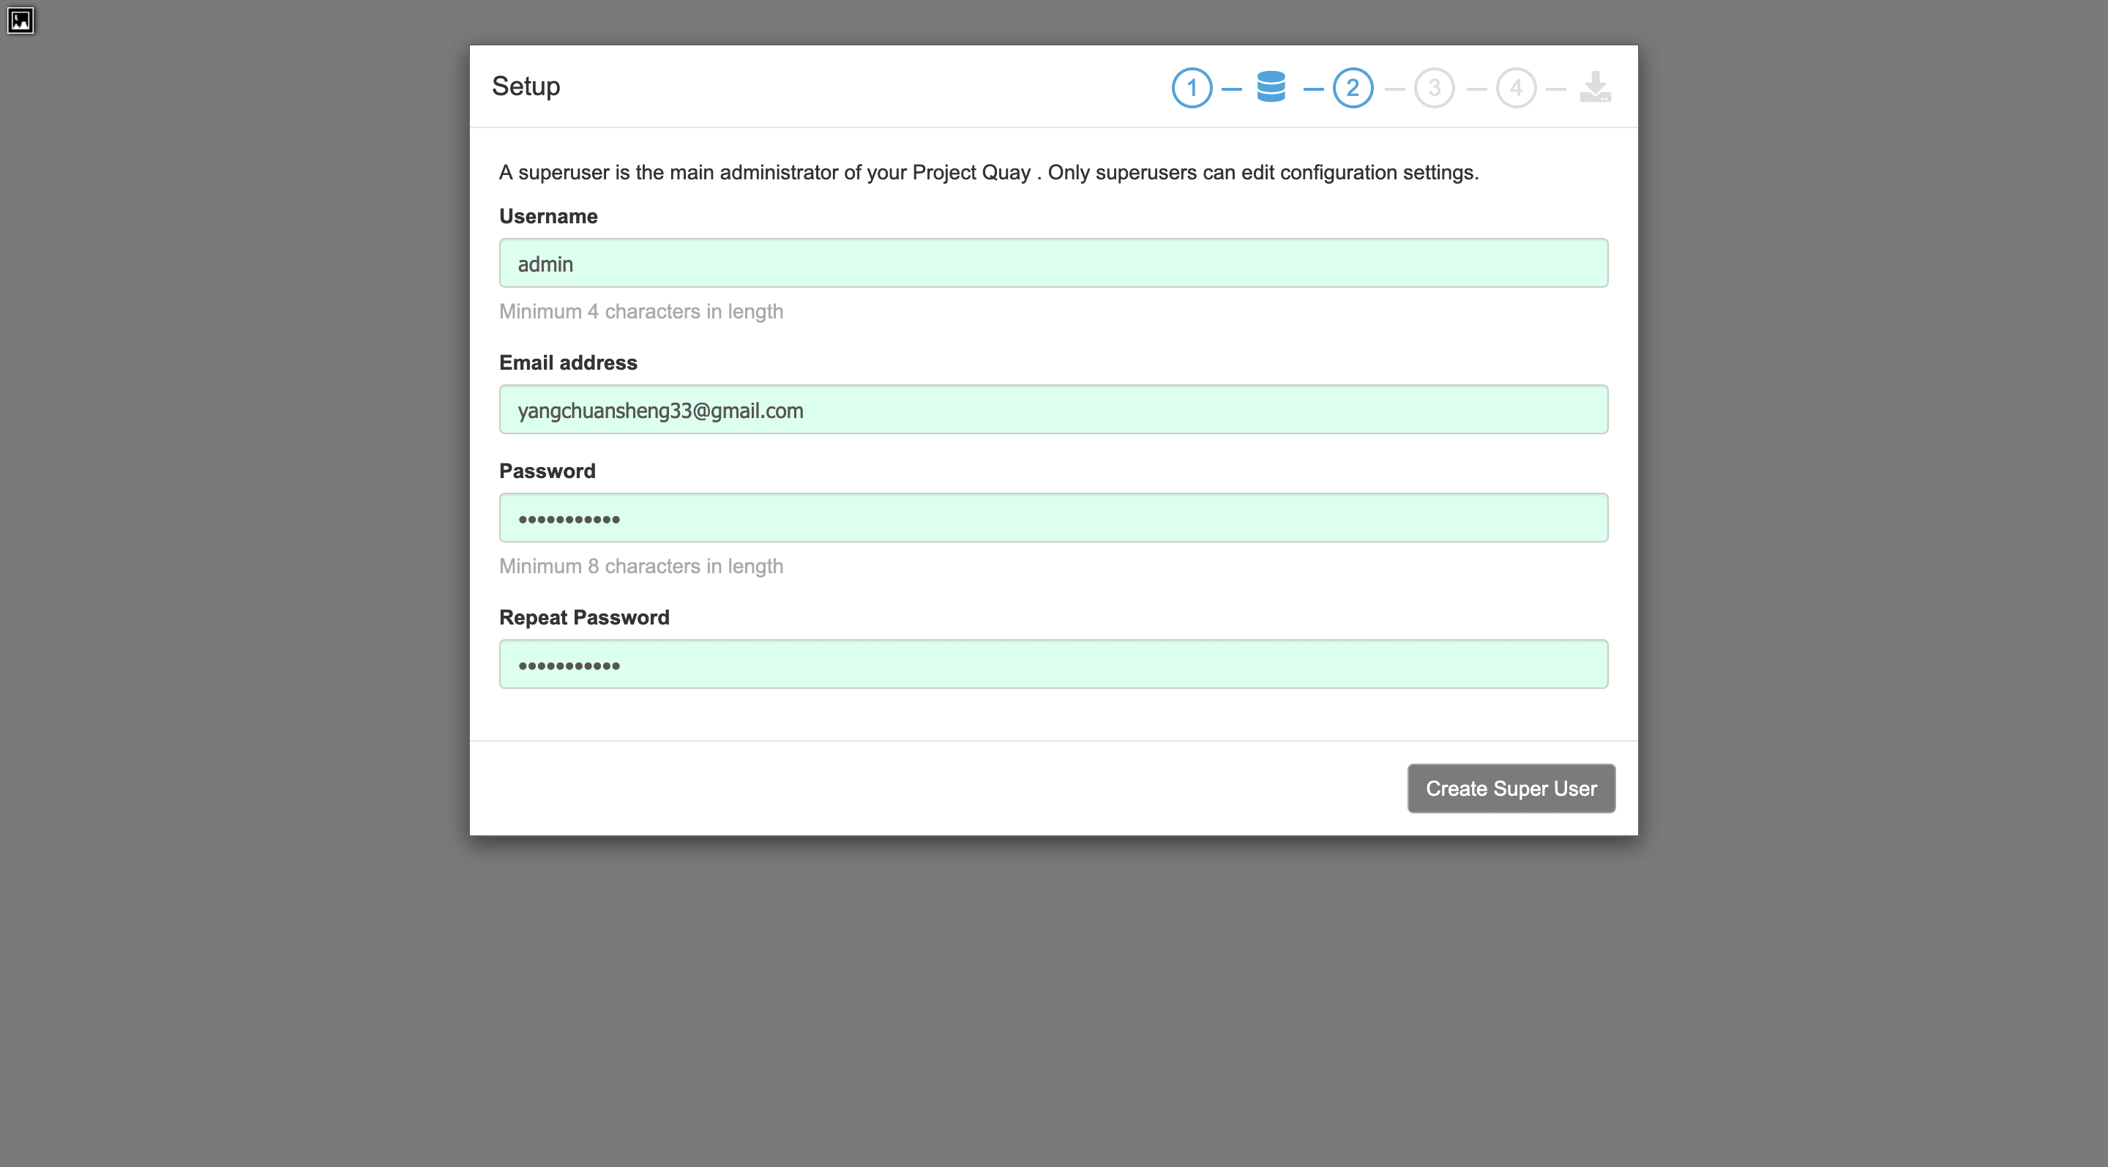This screenshot has width=2108, height=1167.
Task: Click the image icon in the top-left corner
Action: (x=20, y=20)
